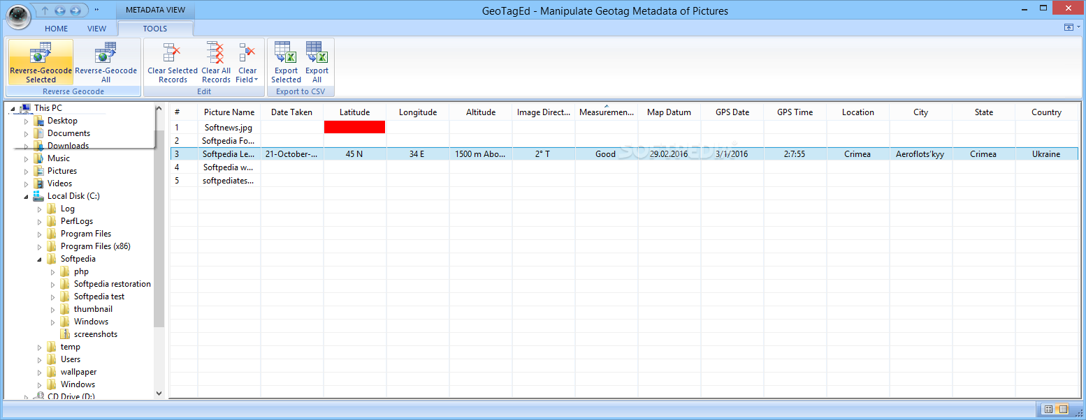This screenshot has width=1086, height=420.
Task: Click the Program Files folder icon
Action: pos(52,234)
